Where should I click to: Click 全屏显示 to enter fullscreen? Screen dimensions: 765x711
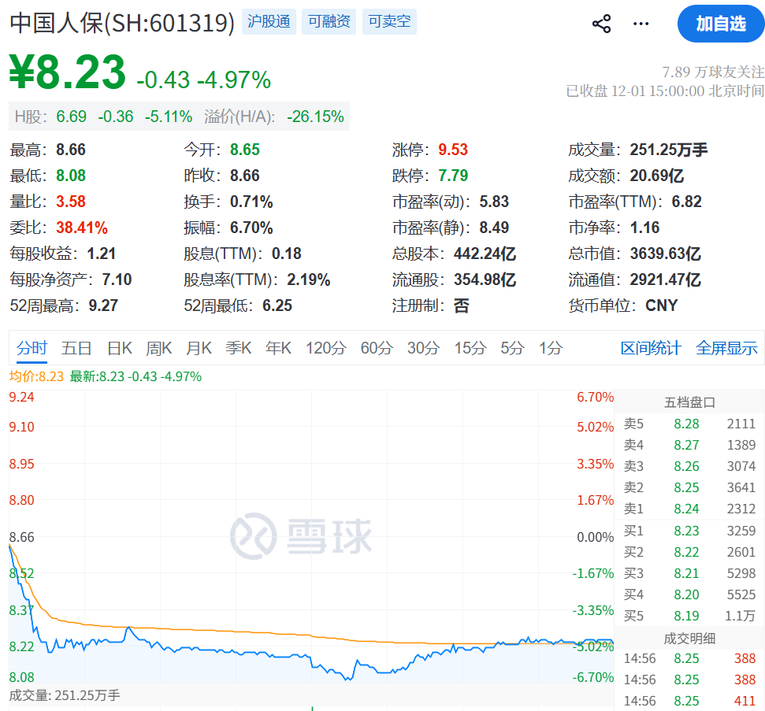point(726,348)
